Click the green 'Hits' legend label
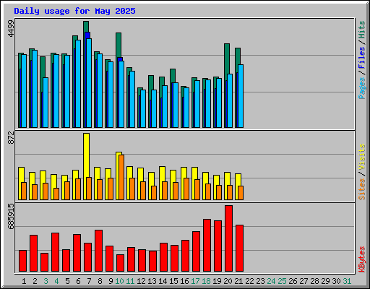This screenshot has height=289, width=370. point(362,30)
